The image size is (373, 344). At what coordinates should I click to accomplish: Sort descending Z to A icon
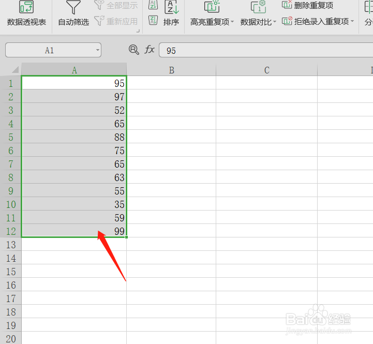[153, 21]
